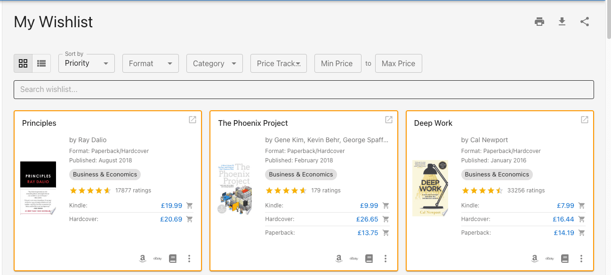Click The Phoenix Project title

253,123
